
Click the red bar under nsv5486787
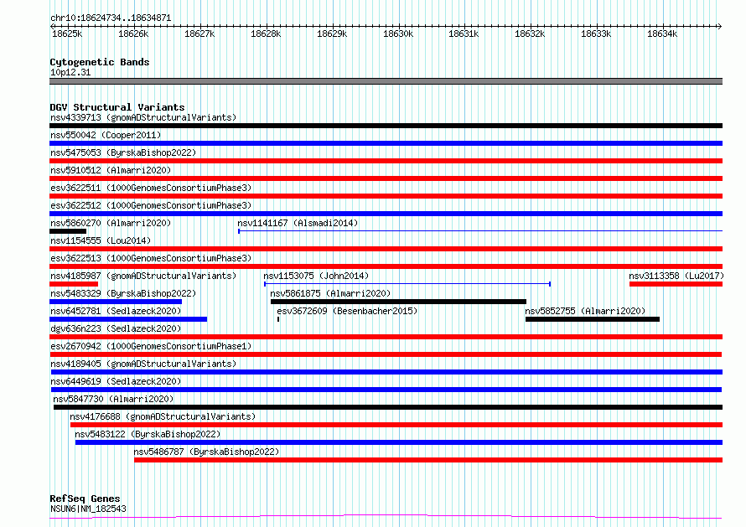pyautogui.click(x=428, y=460)
